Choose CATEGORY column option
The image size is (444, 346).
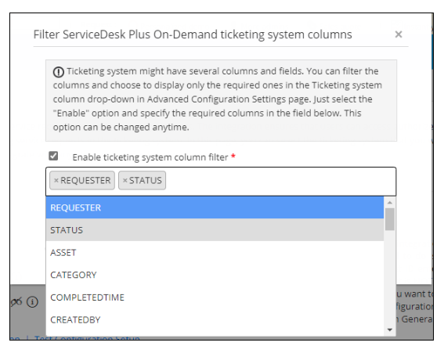215,275
